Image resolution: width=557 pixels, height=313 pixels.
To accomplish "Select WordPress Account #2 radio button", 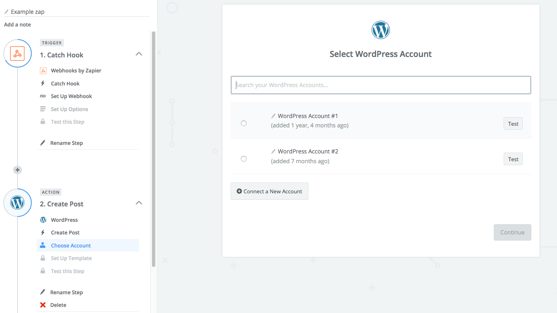I will 244,159.
